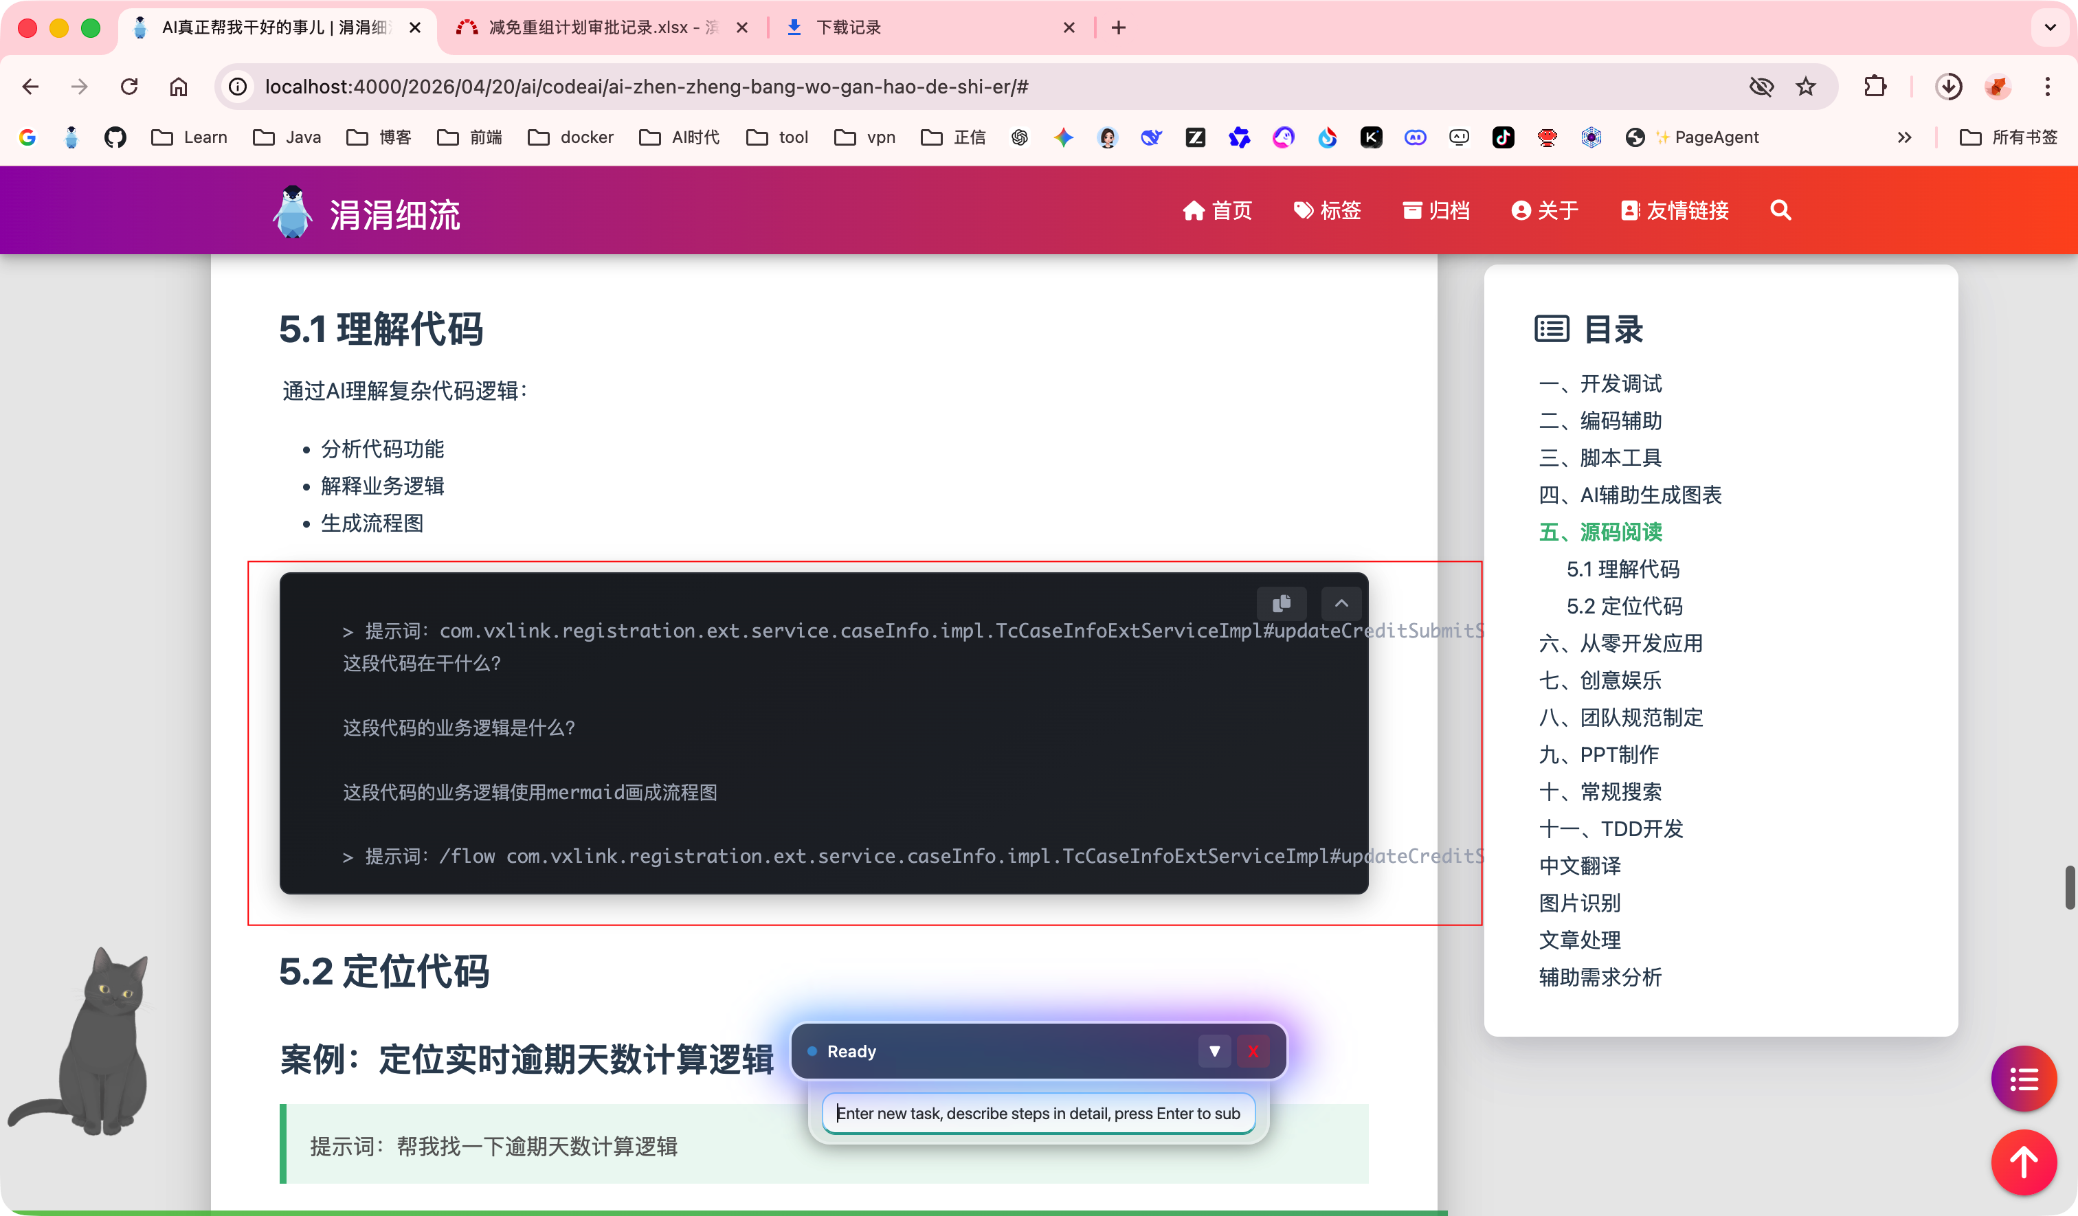The height and width of the screenshot is (1216, 2078).
Task: Jump to 5.2 定位代码 in contents
Action: point(1624,606)
